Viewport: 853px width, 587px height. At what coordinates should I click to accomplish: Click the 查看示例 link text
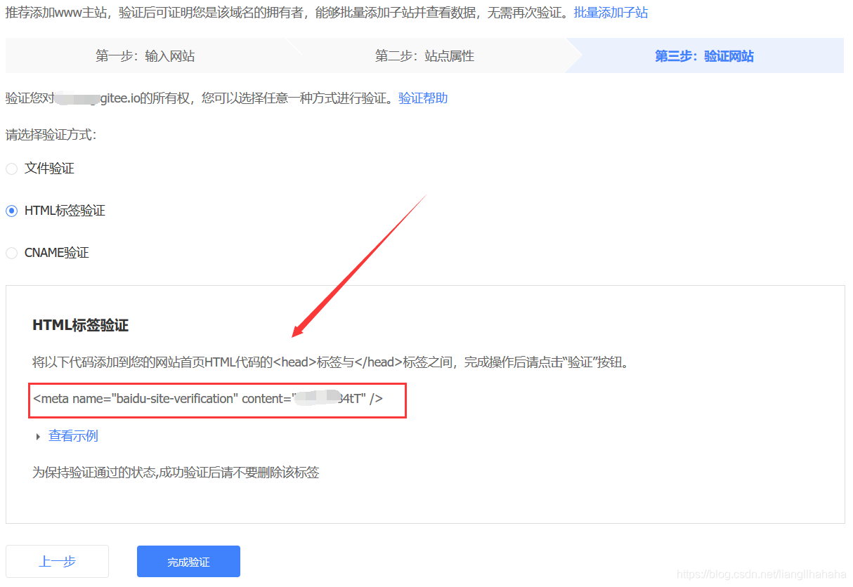click(x=73, y=436)
